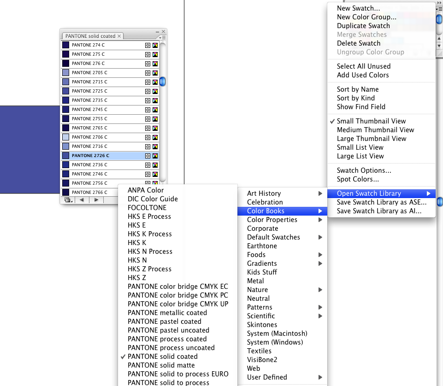
Task: Switch to Large Thumbnail View
Action: coord(372,139)
